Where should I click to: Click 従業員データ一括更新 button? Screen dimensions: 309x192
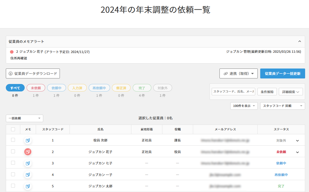283,73
